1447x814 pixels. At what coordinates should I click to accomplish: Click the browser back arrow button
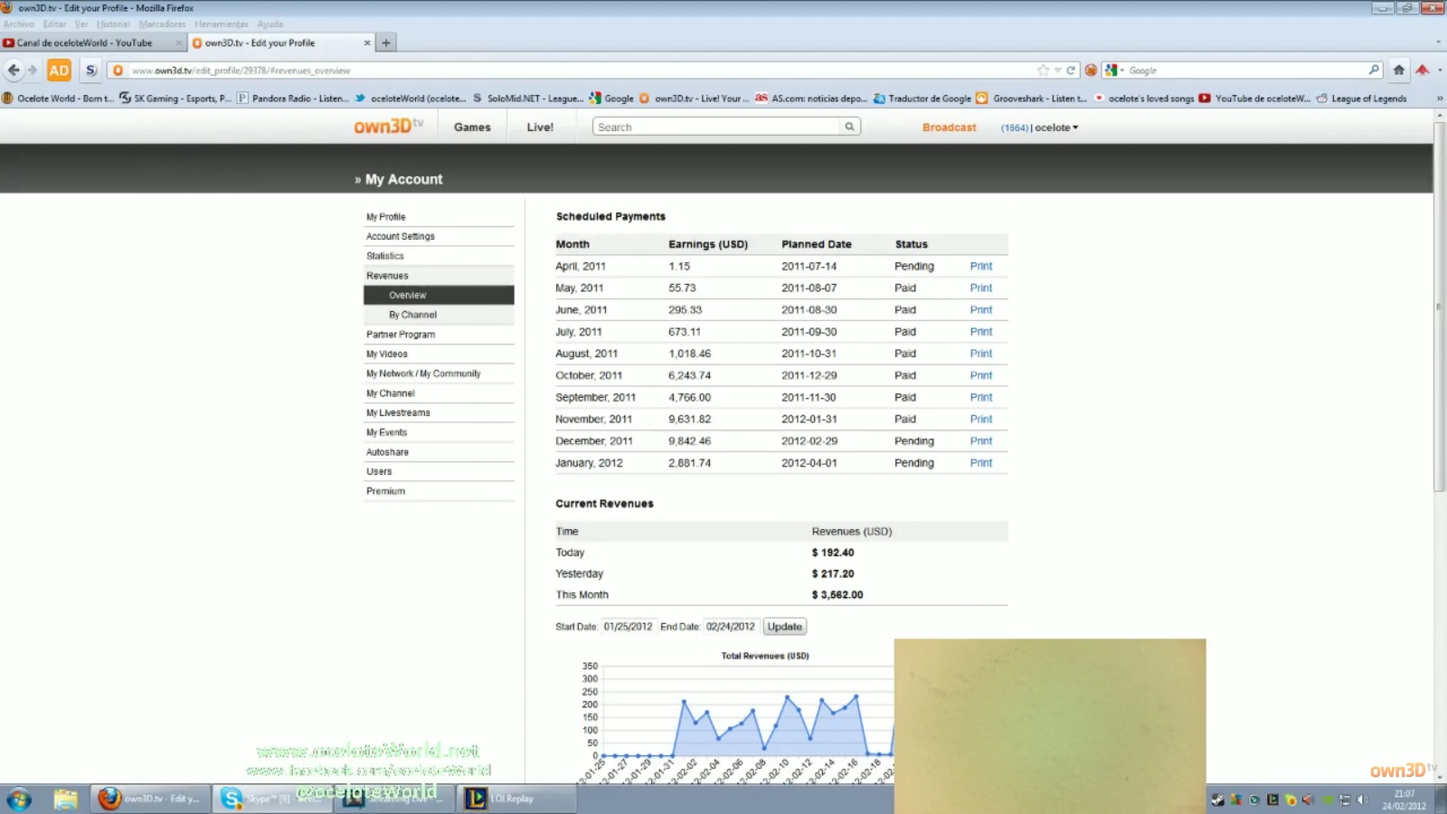14,70
